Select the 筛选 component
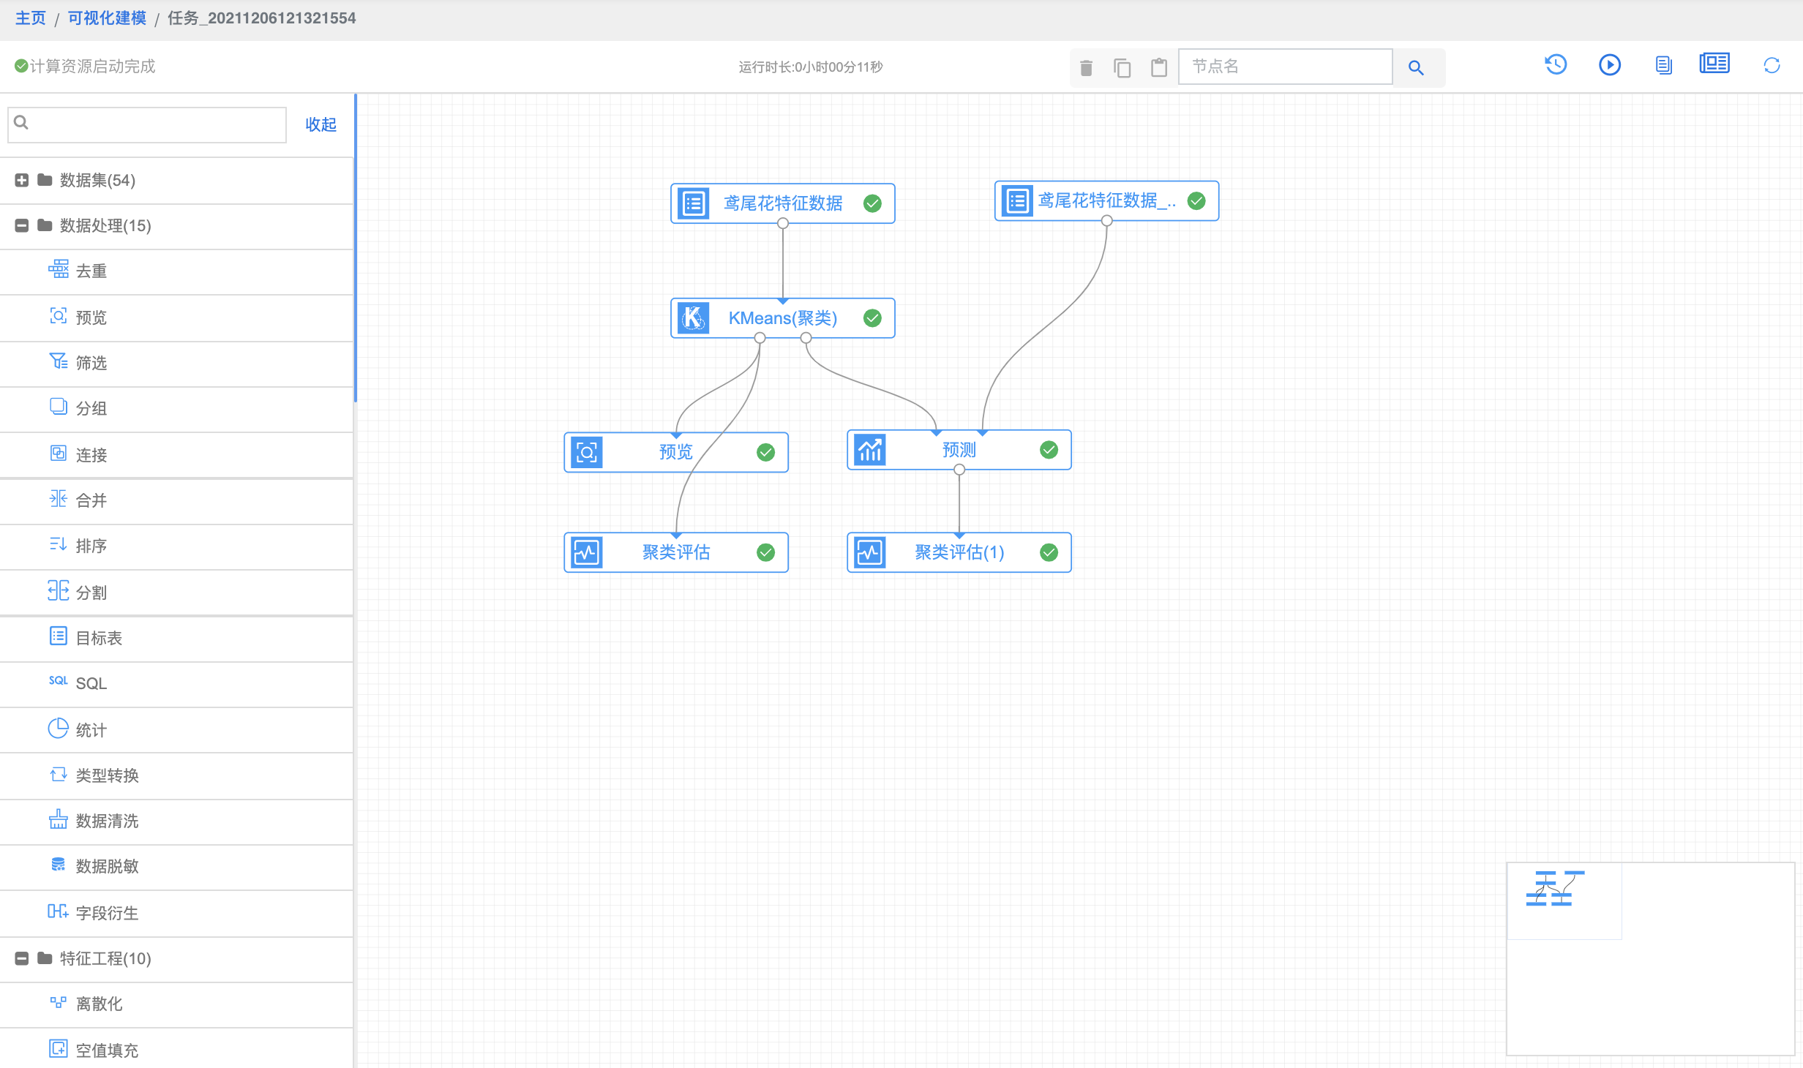 tap(176, 363)
